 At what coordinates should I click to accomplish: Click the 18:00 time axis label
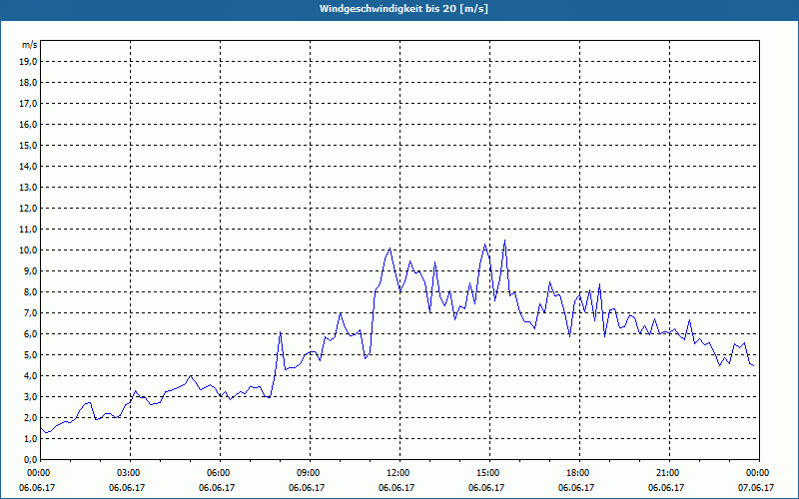click(x=579, y=473)
